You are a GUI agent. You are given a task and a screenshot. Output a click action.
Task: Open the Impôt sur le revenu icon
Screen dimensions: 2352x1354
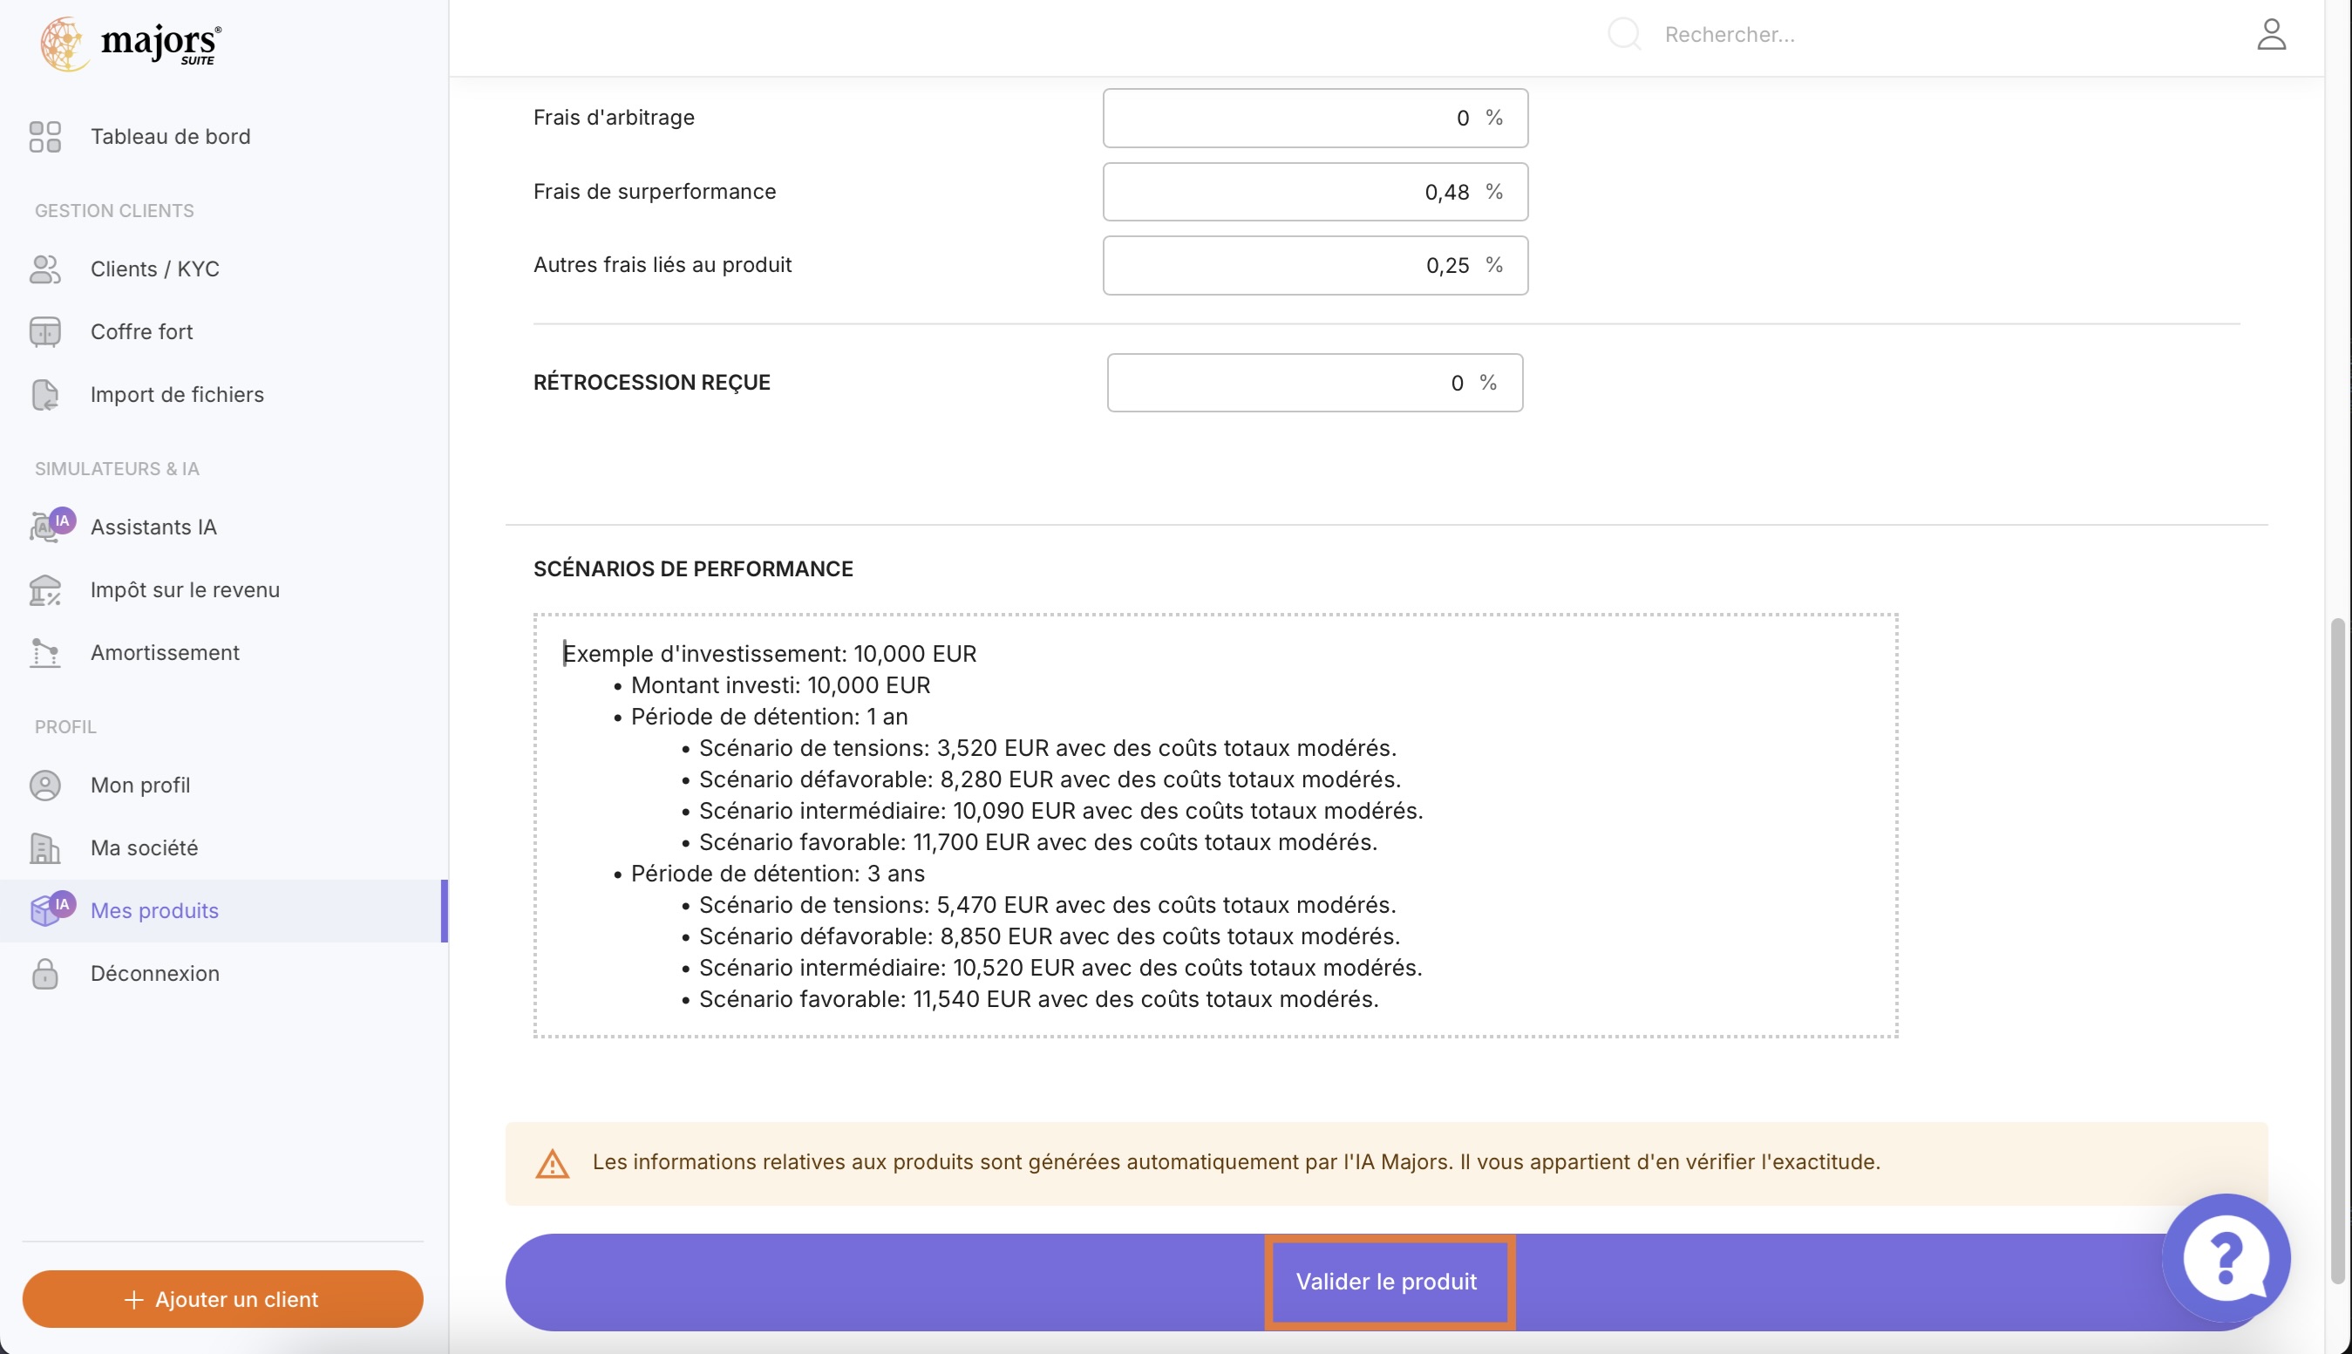(x=45, y=589)
